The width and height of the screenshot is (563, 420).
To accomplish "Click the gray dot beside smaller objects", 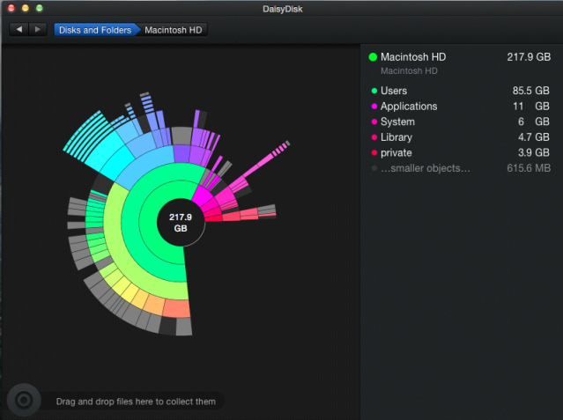I will tap(374, 168).
